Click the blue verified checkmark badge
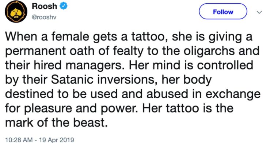The image size is (274, 143). [64, 6]
